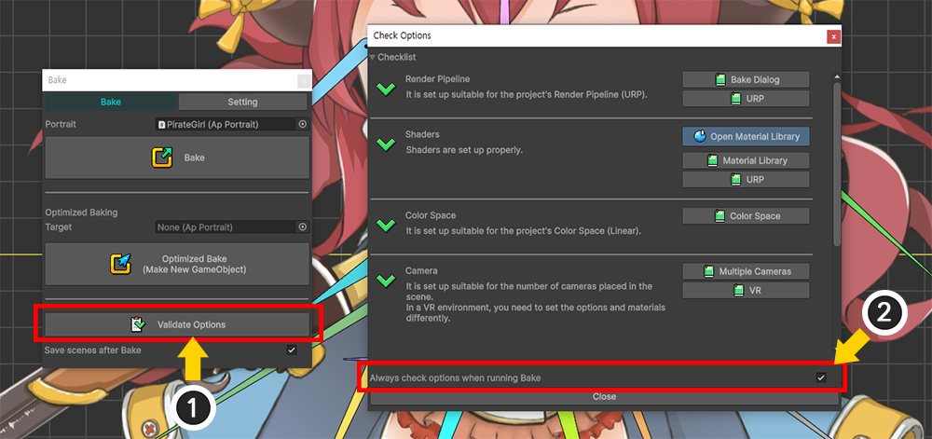This screenshot has height=439, width=932.
Task: Click the book icon on Multiple Cameras
Action: (x=708, y=271)
